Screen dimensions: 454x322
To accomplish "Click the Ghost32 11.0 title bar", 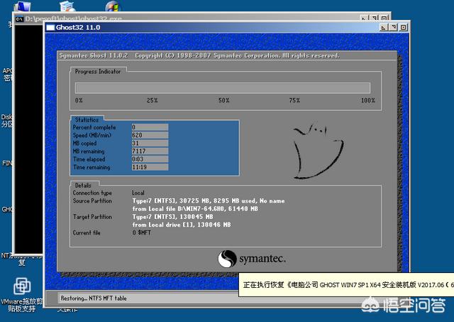I will 213,27.
